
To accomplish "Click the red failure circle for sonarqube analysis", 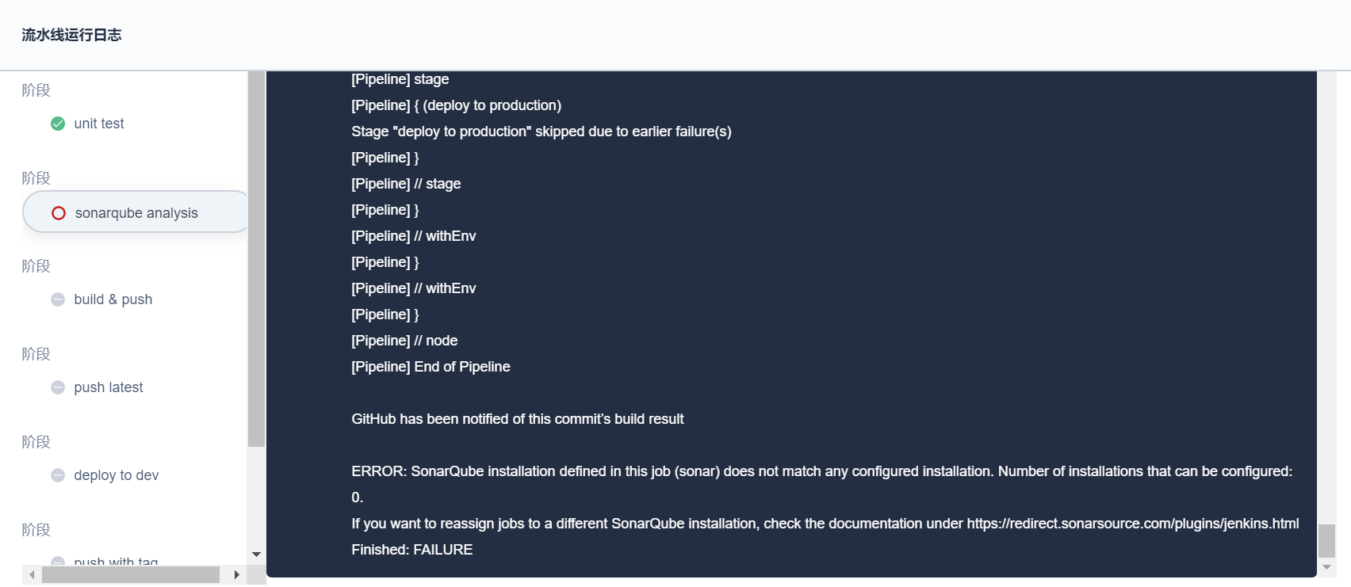I will tap(59, 213).
